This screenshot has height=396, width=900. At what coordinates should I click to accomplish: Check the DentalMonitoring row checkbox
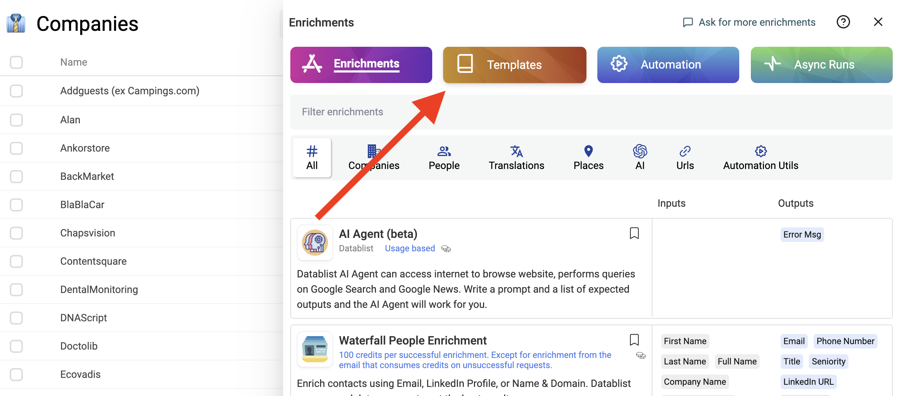(x=16, y=289)
